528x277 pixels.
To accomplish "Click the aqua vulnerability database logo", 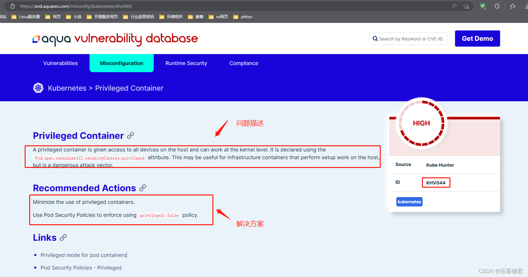I will (115, 39).
